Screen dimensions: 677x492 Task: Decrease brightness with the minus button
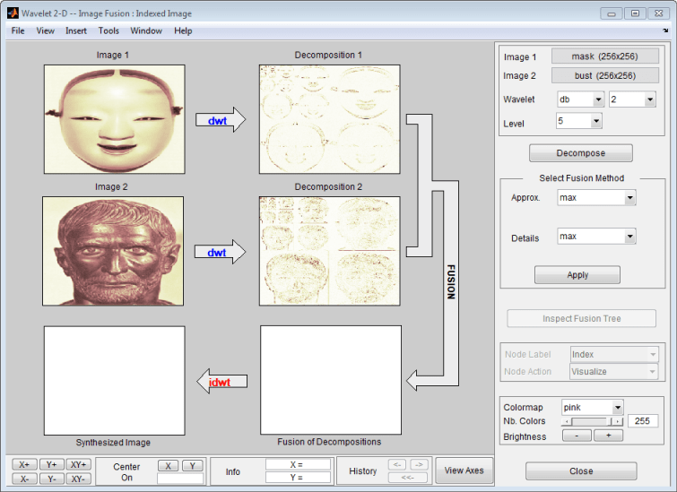[577, 436]
